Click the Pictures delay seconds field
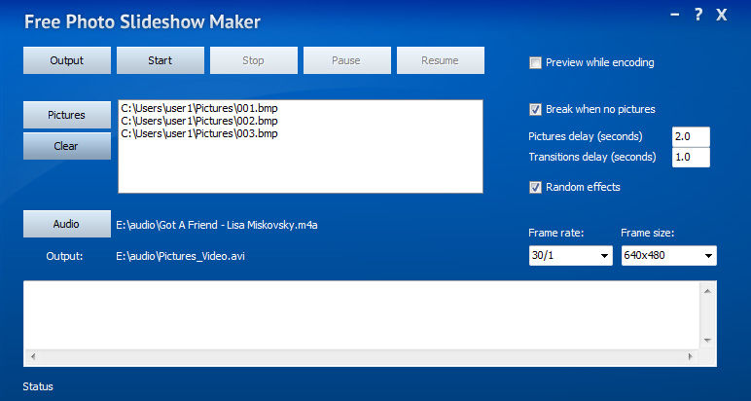The width and height of the screenshot is (751, 401). pyautogui.click(x=691, y=137)
